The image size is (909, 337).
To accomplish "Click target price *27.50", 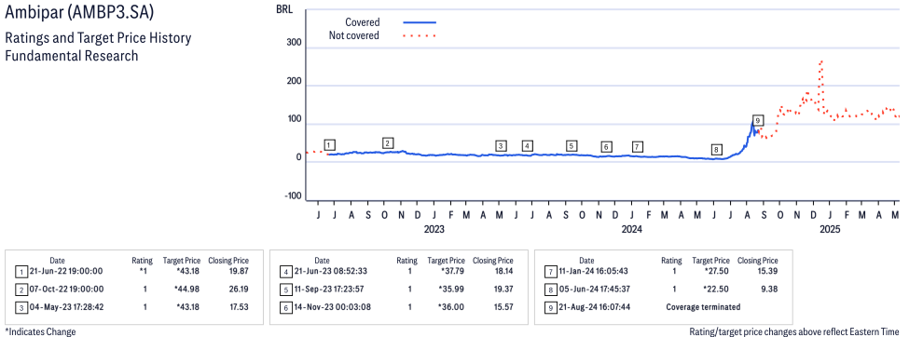I will click(717, 271).
